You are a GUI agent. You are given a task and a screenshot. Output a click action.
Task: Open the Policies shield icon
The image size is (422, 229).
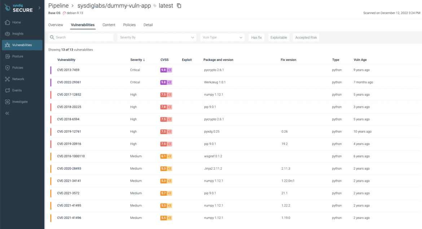(8, 67)
